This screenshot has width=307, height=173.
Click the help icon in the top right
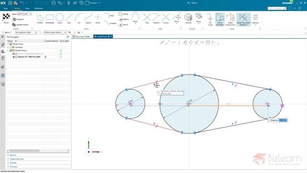tap(299, 8)
